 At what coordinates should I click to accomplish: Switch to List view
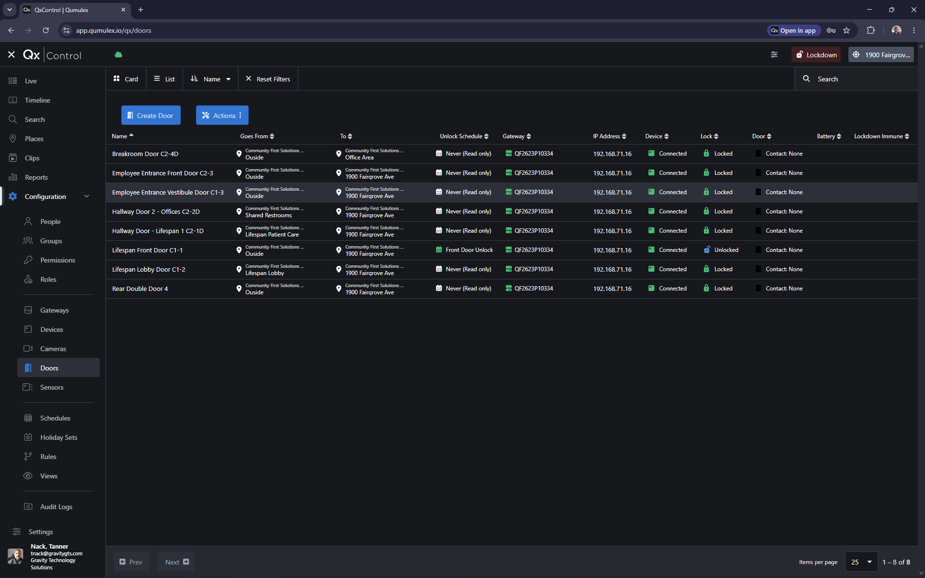point(164,79)
